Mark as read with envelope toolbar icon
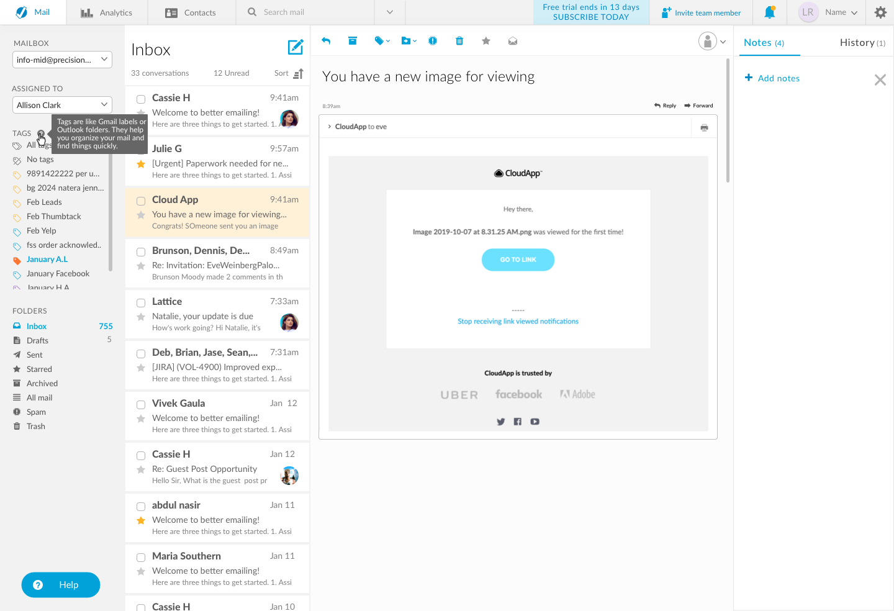This screenshot has height=611, width=894. (513, 41)
